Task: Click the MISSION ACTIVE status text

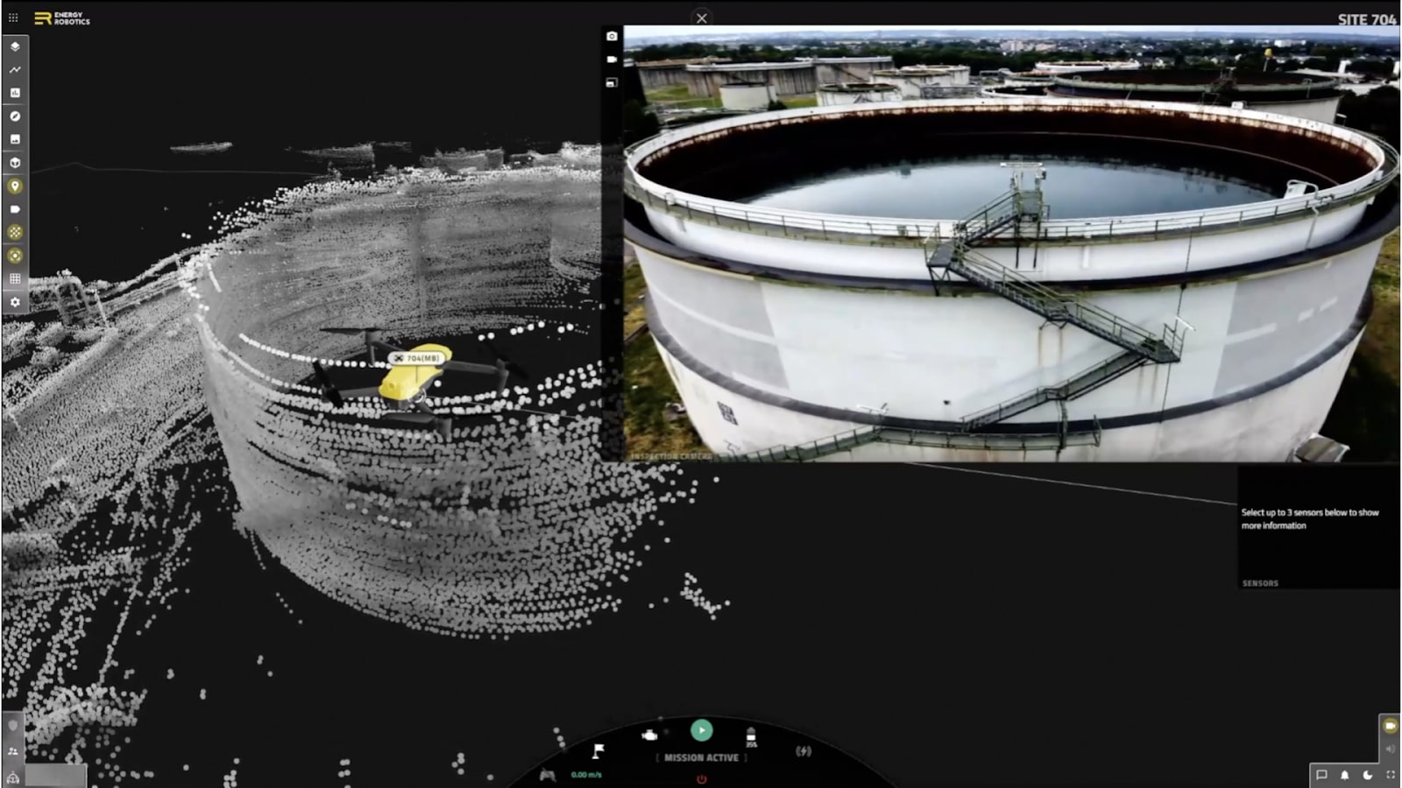Action: coord(701,757)
